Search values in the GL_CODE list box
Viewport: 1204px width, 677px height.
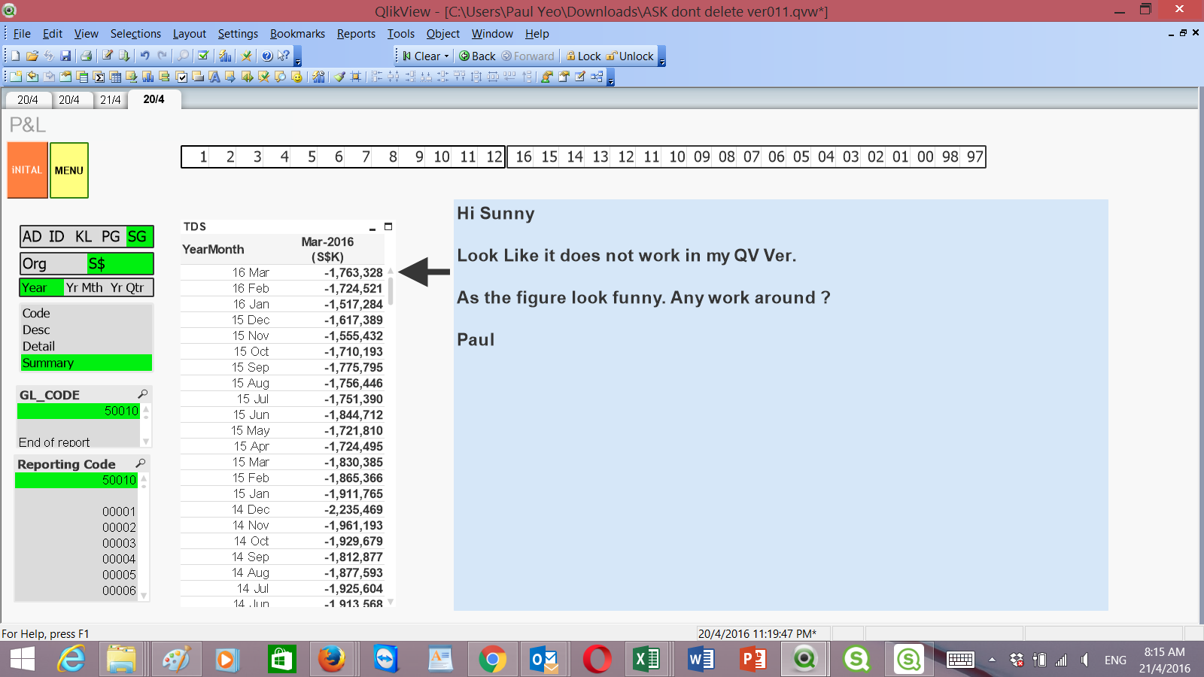(x=142, y=394)
